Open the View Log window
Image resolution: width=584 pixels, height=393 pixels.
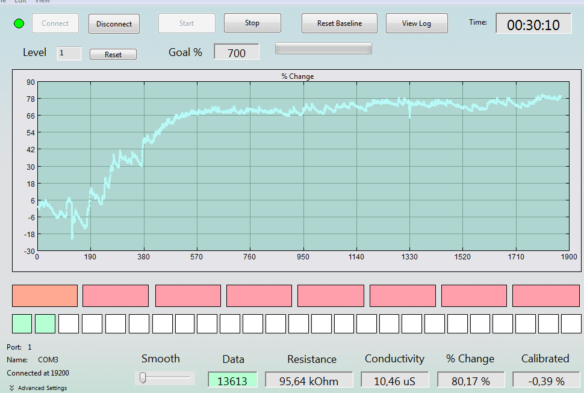(417, 23)
